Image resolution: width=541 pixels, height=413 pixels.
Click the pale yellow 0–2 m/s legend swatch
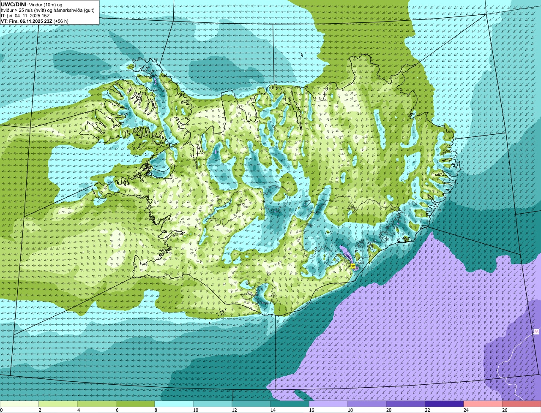(19, 404)
